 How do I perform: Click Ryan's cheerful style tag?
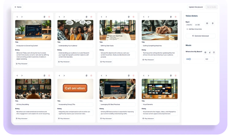[189, 25]
